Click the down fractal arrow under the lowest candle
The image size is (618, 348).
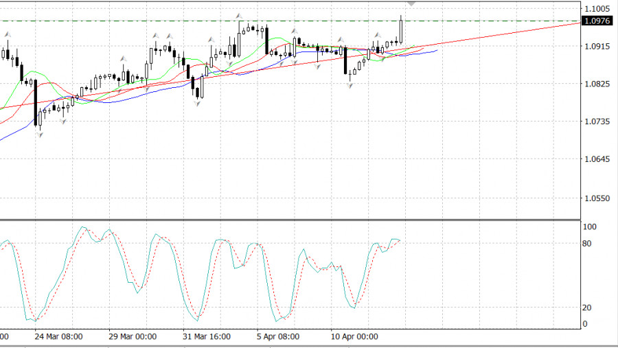point(40,135)
